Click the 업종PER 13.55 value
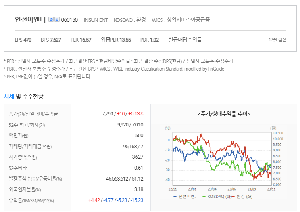 click(x=116, y=40)
